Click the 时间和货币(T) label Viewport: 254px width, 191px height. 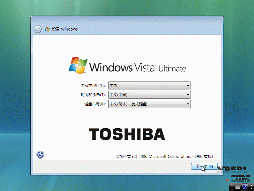click(x=93, y=95)
